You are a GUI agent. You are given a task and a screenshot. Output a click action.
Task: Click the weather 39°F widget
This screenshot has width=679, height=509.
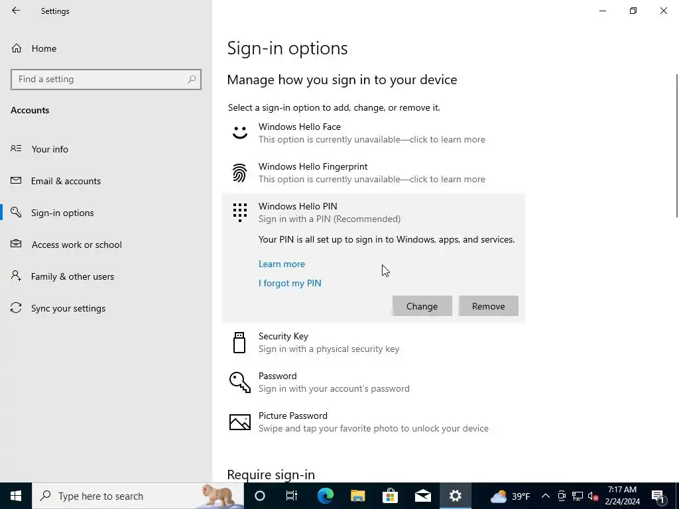pos(510,496)
